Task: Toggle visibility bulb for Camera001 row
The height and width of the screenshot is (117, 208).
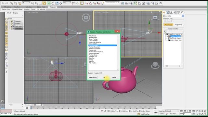Action: 11,29
